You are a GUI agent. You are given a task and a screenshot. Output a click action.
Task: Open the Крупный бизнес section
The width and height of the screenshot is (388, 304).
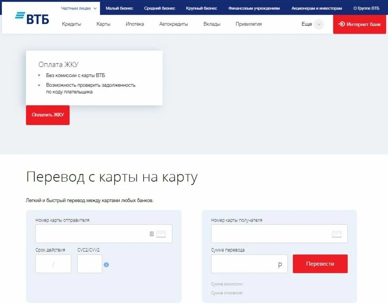click(202, 8)
